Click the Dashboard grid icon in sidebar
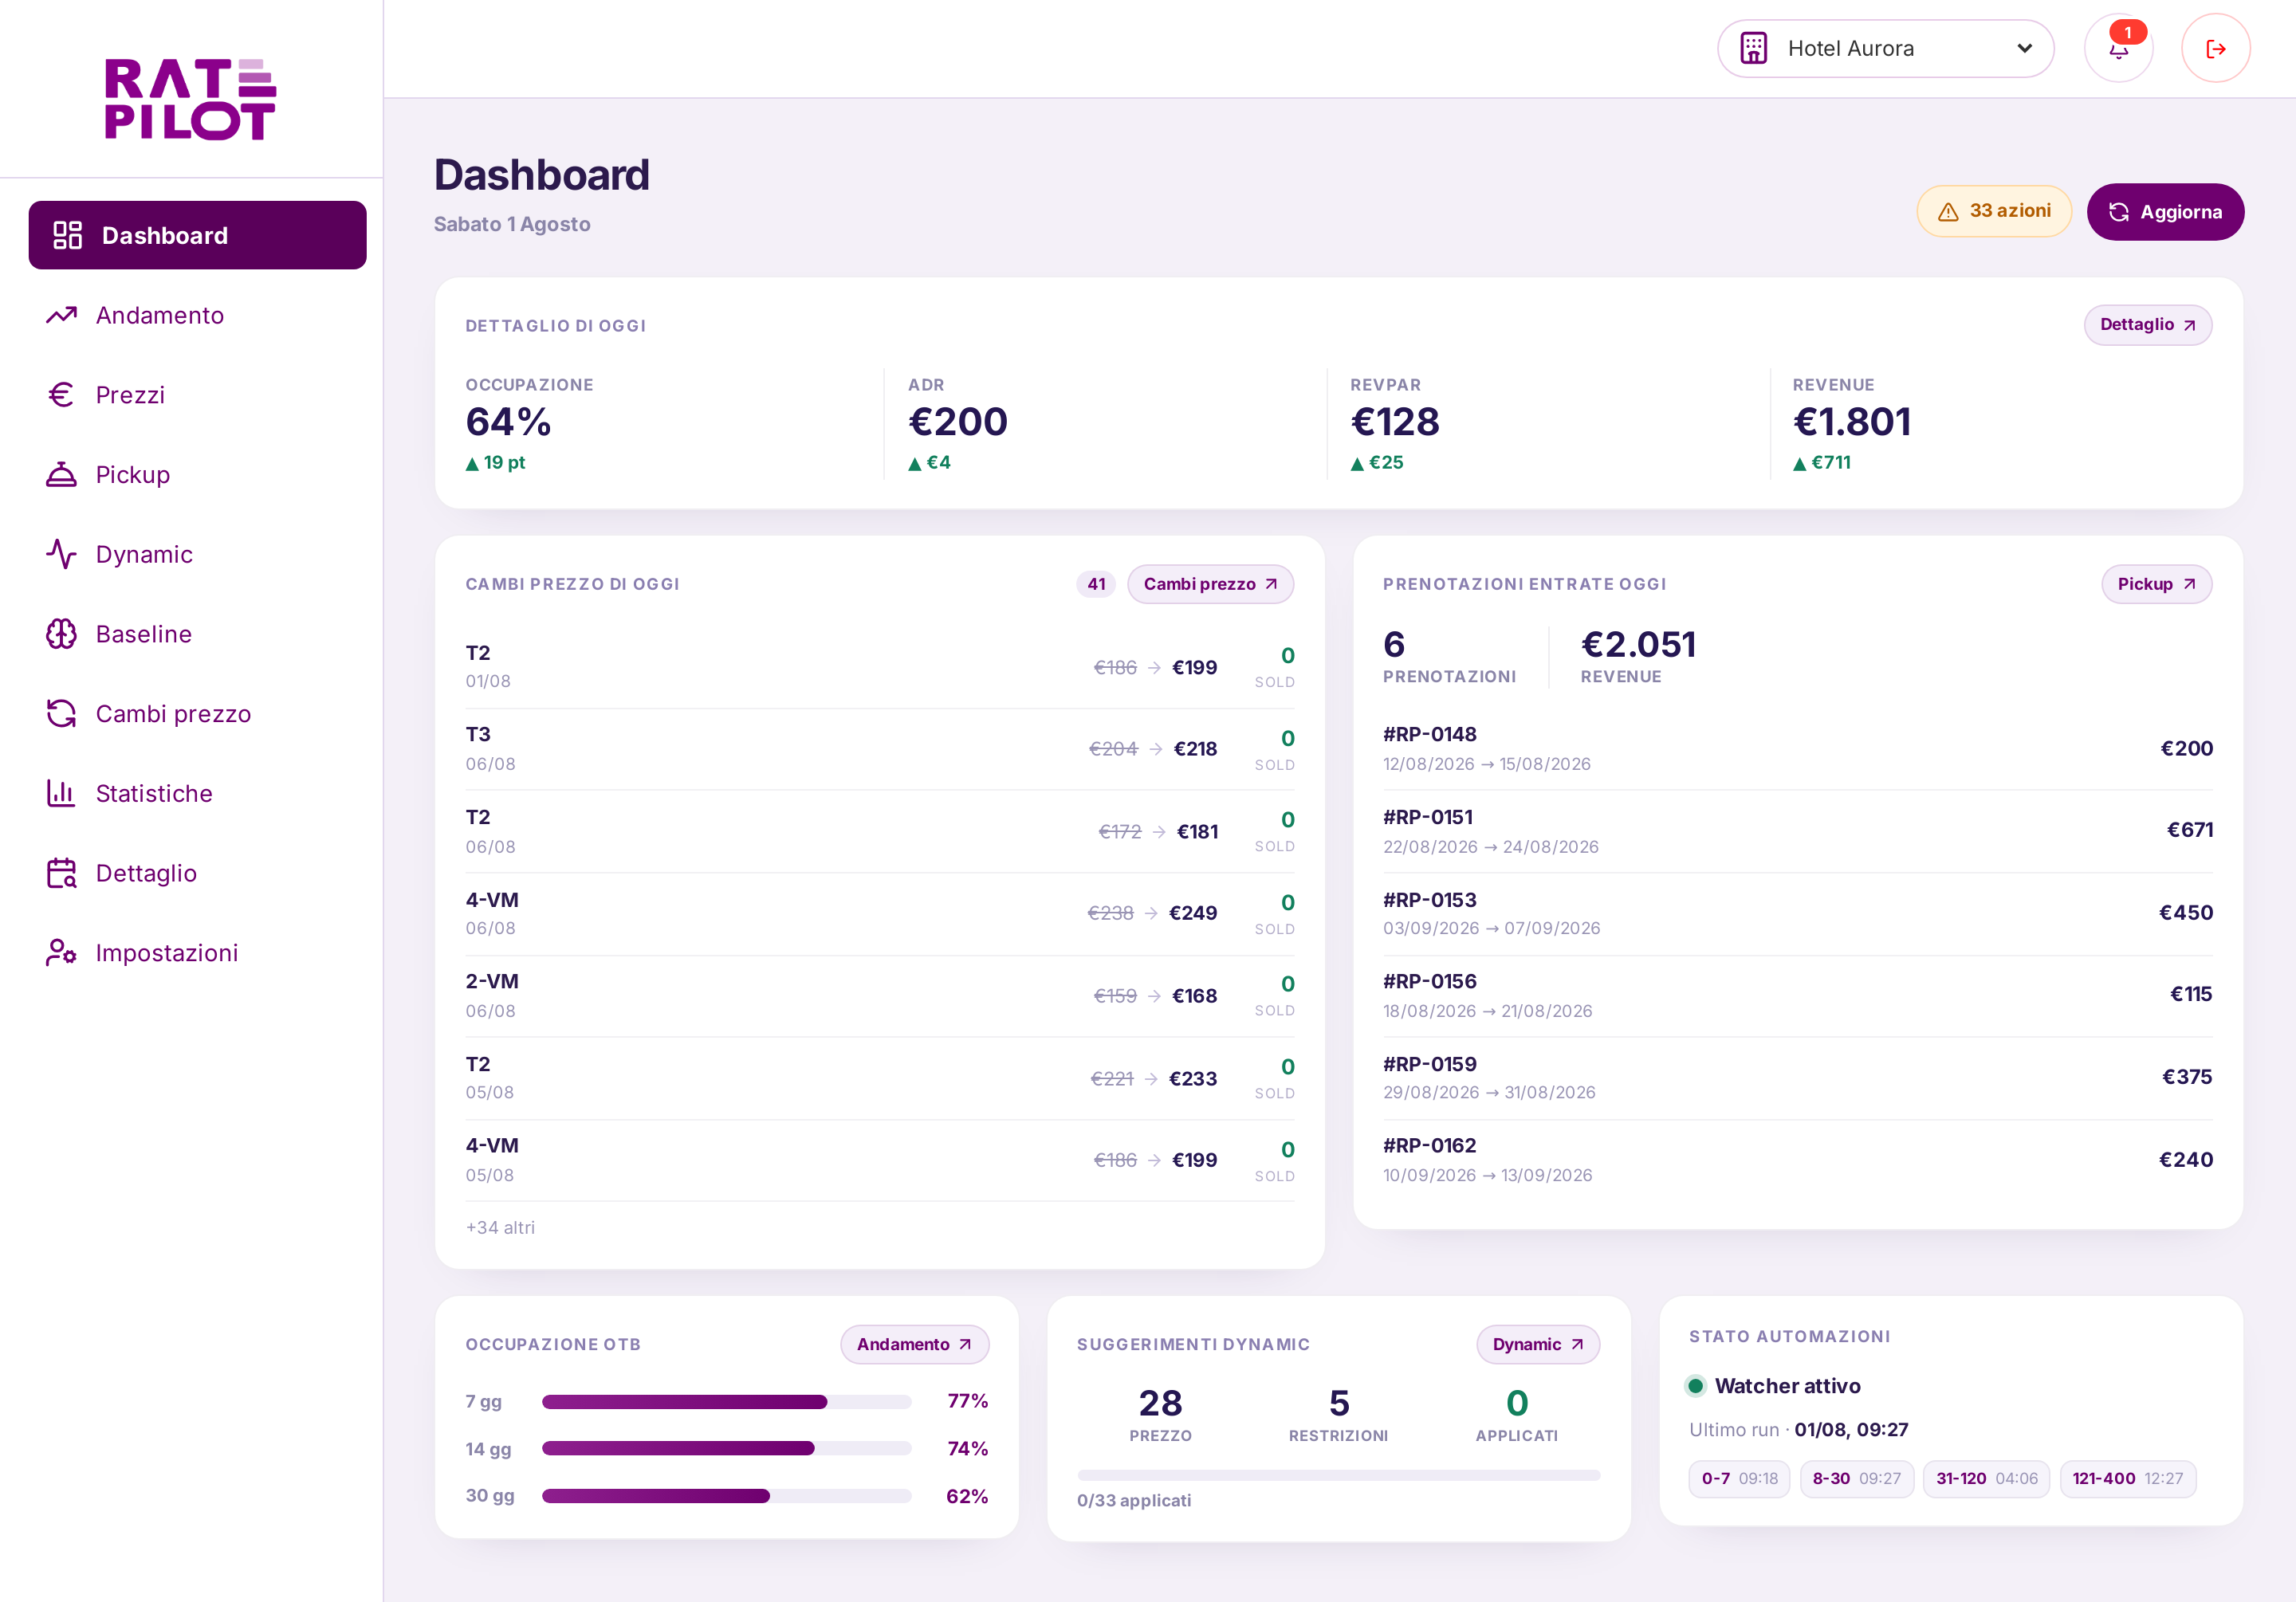The image size is (2296, 1602). click(x=67, y=235)
